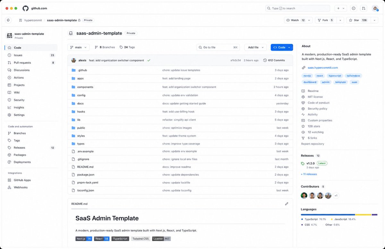Click the .env.example file icon
The height and width of the screenshot is (249, 385).
point(73,151)
